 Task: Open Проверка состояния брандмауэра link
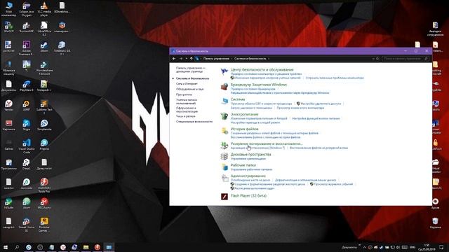click(253, 89)
